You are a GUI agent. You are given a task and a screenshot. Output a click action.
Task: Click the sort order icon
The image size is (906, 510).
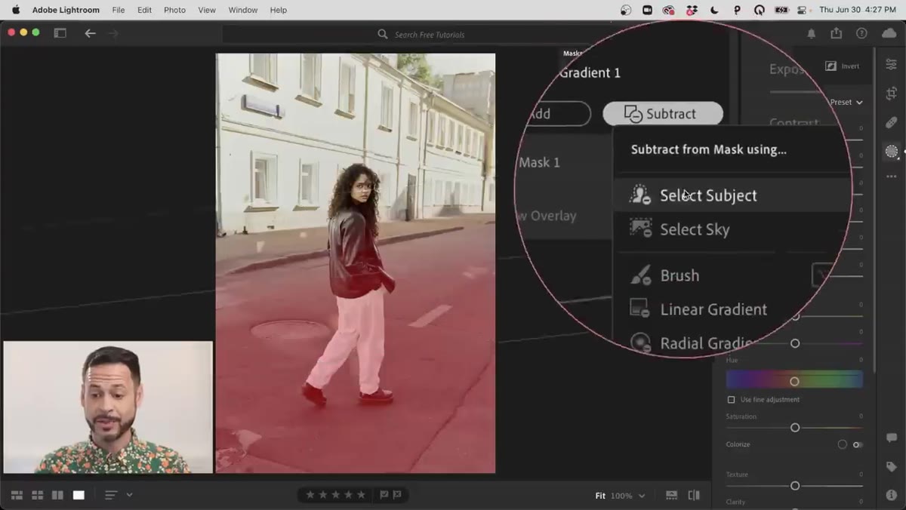click(x=111, y=495)
